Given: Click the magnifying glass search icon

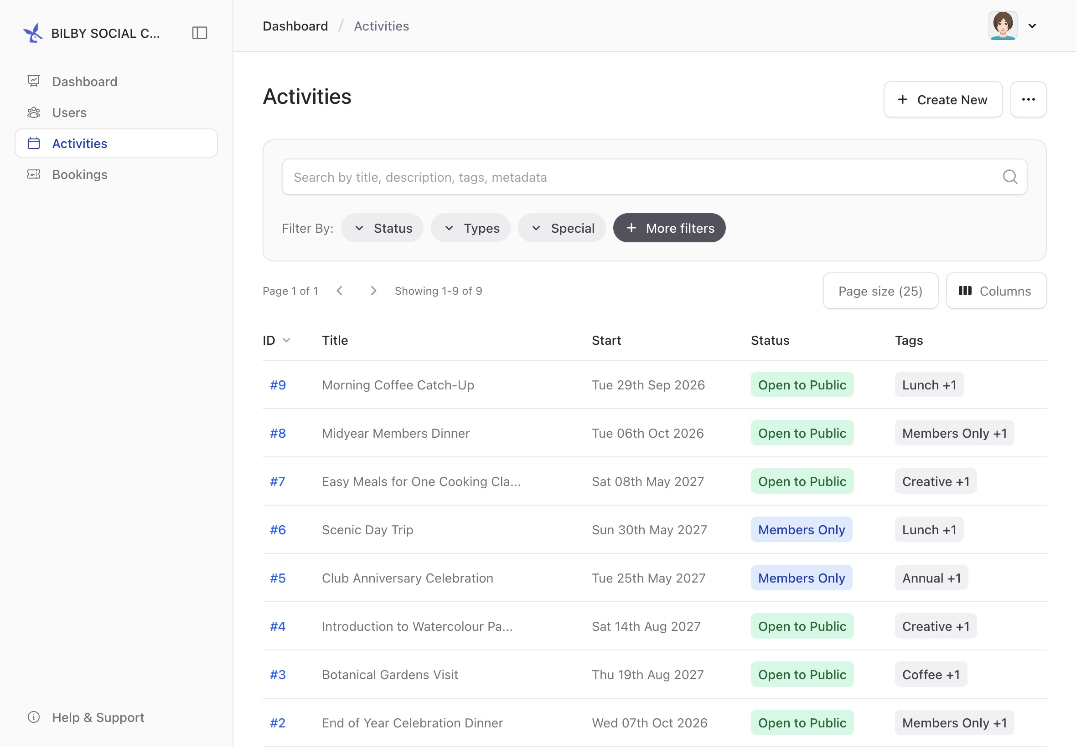Looking at the screenshot, I should tap(1009, 177).
